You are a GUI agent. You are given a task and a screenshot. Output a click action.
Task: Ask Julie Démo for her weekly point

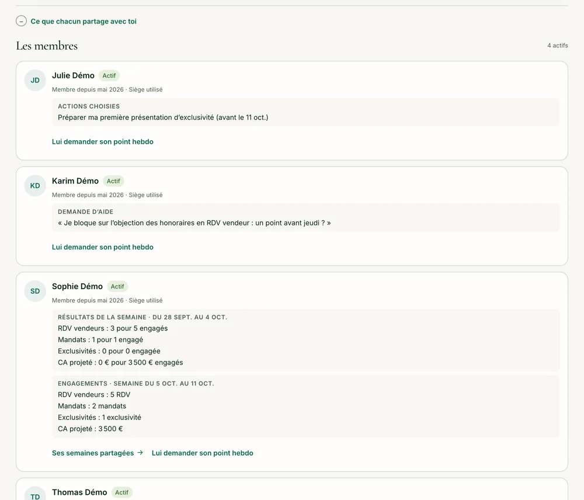point(102,141)
